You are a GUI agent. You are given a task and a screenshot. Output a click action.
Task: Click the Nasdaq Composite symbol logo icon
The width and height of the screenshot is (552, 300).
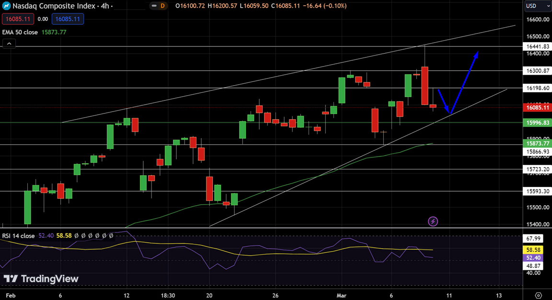[7, 6]
